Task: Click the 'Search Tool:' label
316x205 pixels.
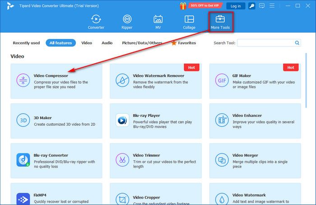Action: coord(224,43)
